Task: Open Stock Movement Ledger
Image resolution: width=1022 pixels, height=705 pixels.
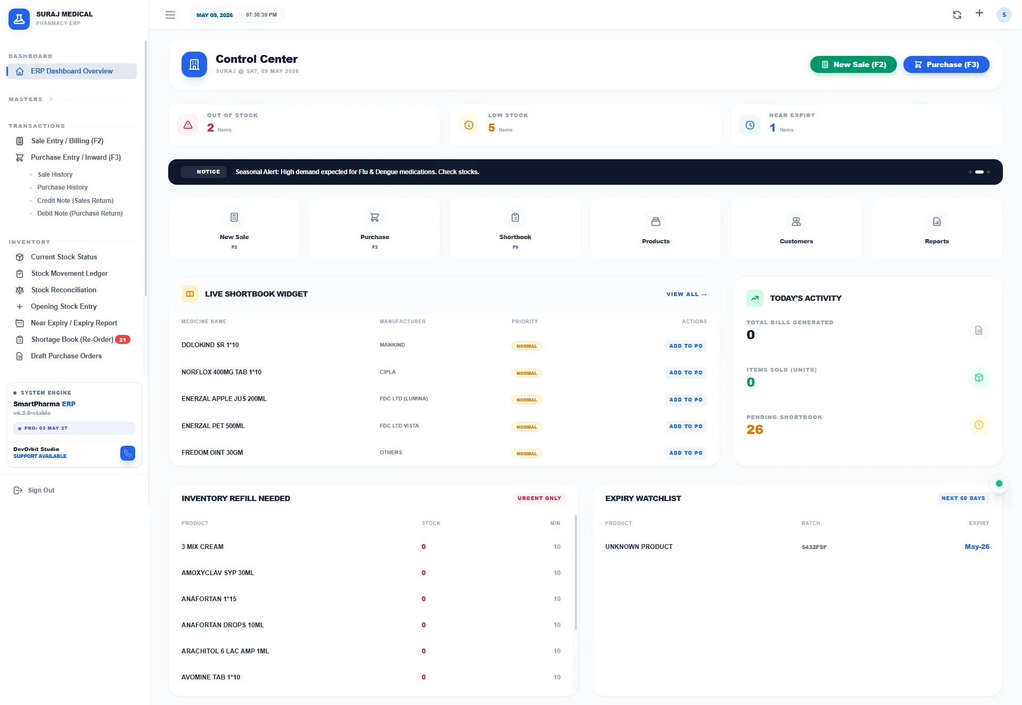Action: 69,274
